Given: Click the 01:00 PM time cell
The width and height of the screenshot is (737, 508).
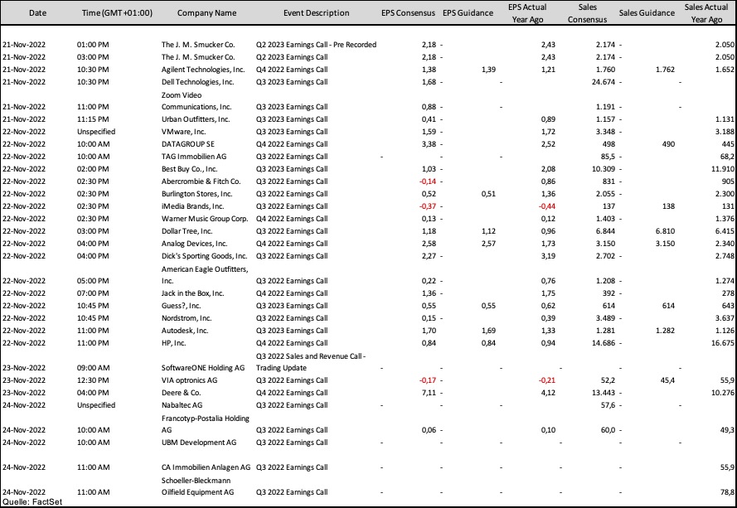Looking at the screenshot, I should click(x=93, y=45).
